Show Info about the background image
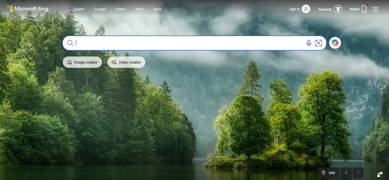389x180 pixels. [330, 173]
